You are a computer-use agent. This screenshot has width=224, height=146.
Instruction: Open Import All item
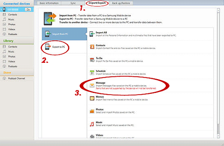coord(150,34)
